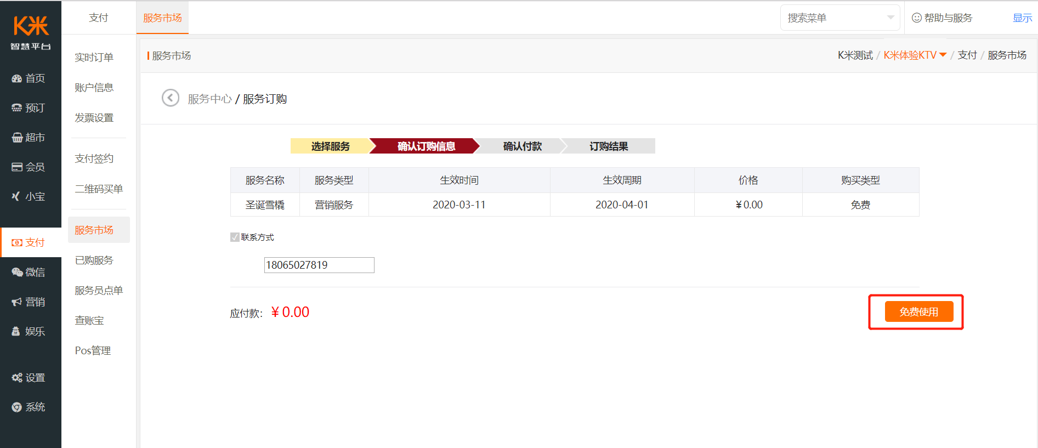This screenshot has width=1038, height=448.
Task: Open 设置 in the sidebar
Action: [x=29, y=378]
